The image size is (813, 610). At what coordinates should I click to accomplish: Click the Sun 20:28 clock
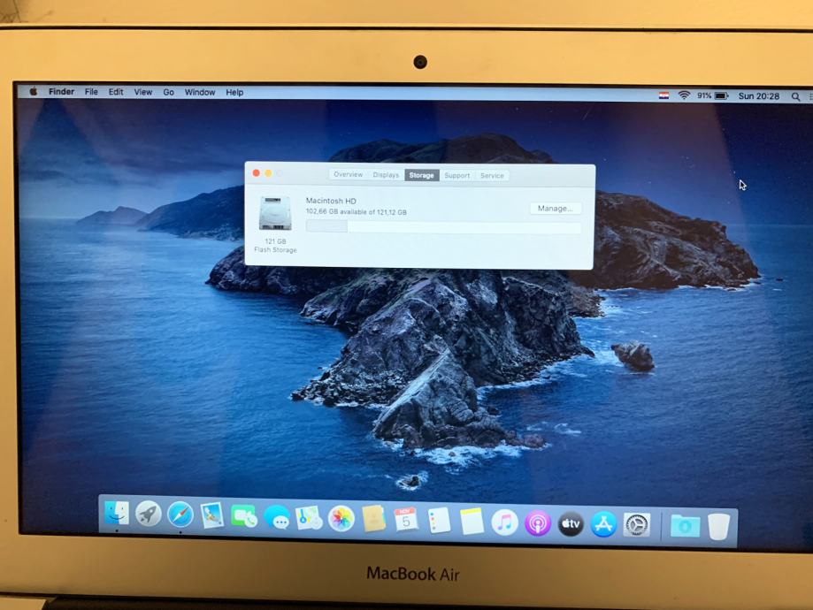coord(758,95)
